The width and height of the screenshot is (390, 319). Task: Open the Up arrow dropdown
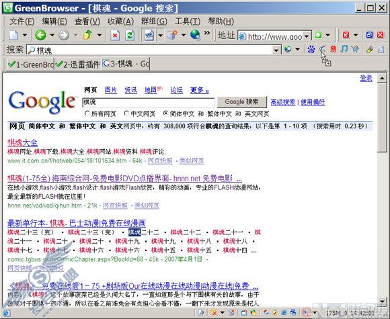pyautogui.click(x=100, y=35)
